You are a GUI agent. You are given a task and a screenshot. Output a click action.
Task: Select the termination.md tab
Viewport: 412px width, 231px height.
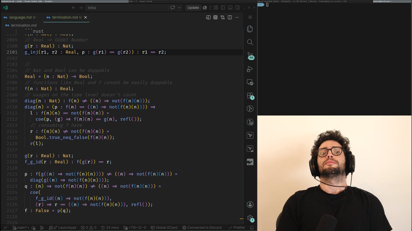pyautogui.click(x=65, y=17)
